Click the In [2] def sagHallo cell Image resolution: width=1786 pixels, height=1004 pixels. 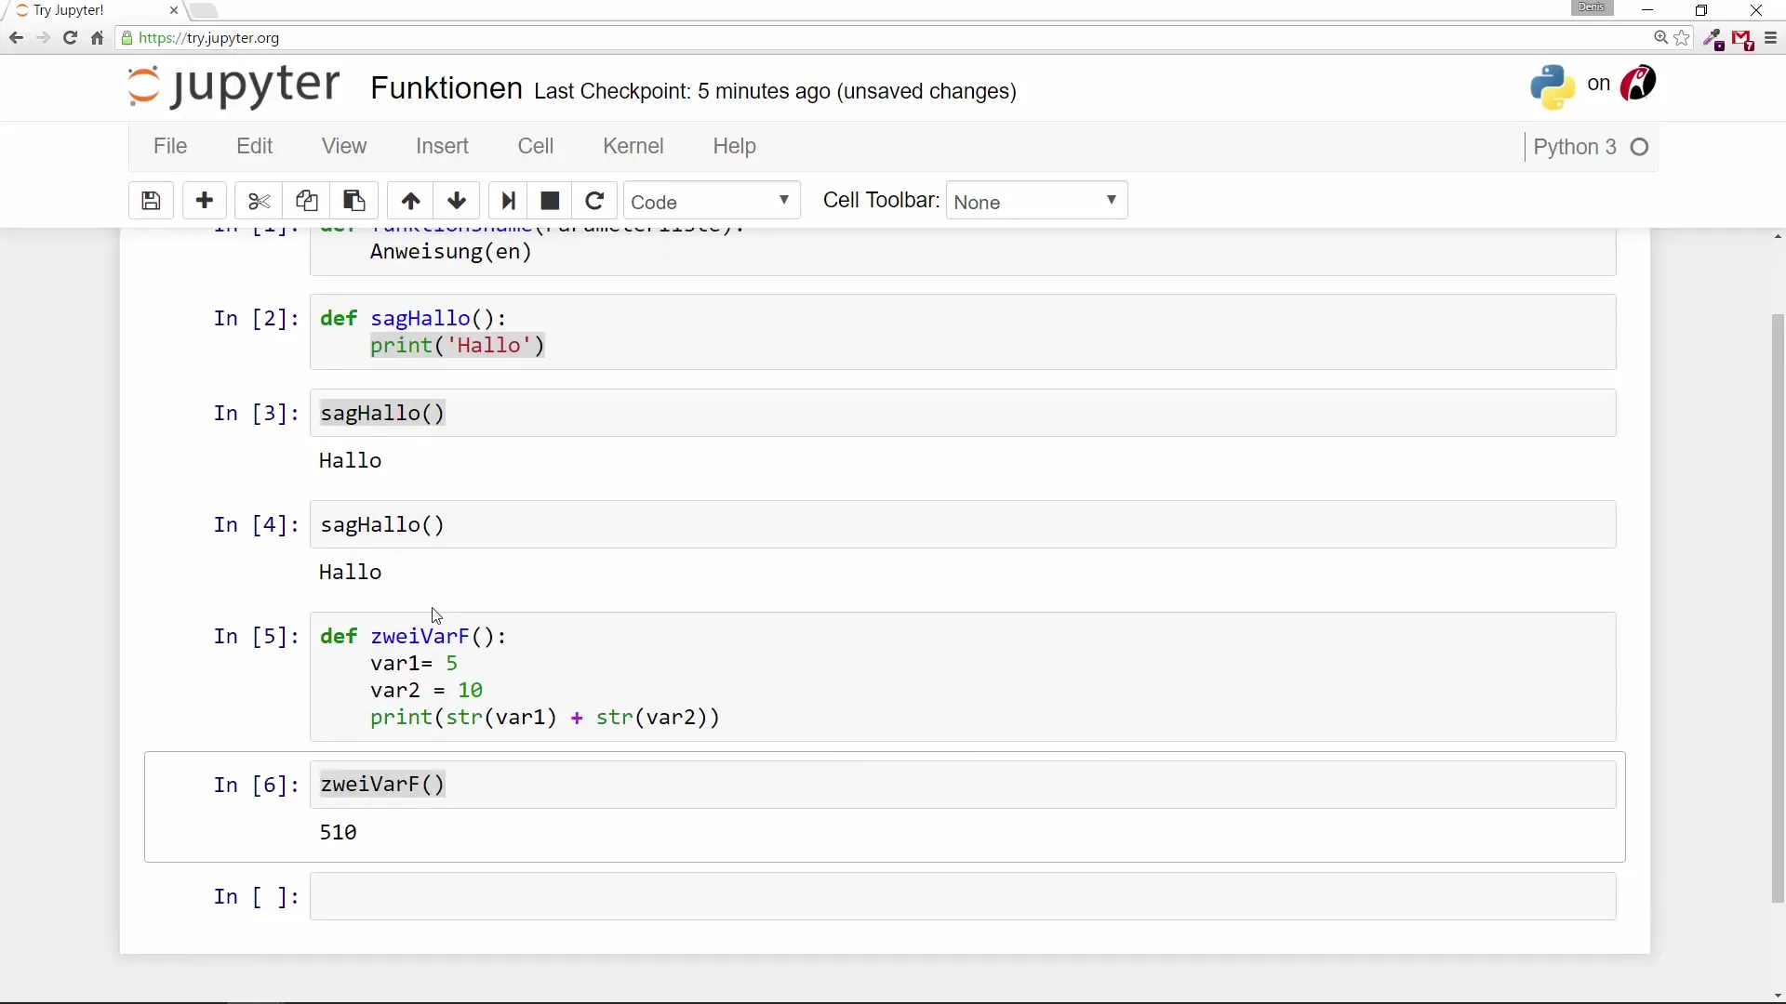963,332
